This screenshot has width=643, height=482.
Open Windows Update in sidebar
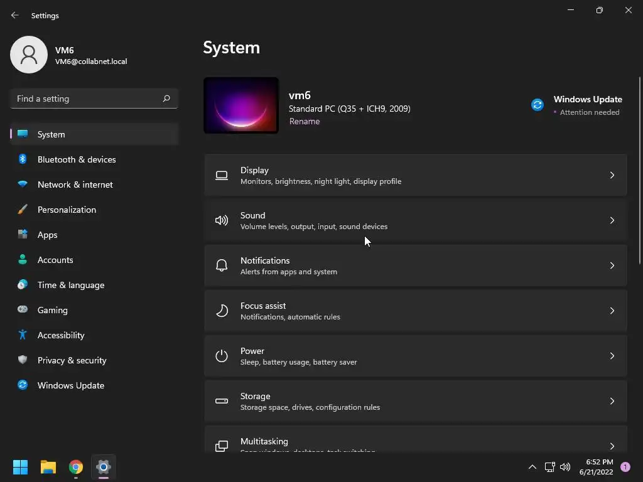(94, 385)
